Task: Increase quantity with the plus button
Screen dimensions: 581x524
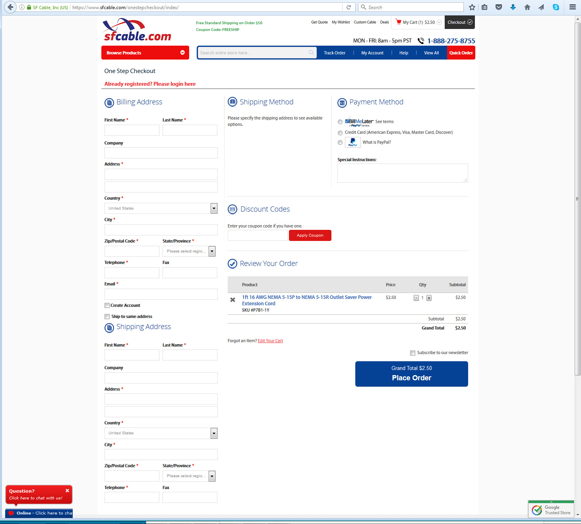Action: pyautogui.click(x=429, y=298)
